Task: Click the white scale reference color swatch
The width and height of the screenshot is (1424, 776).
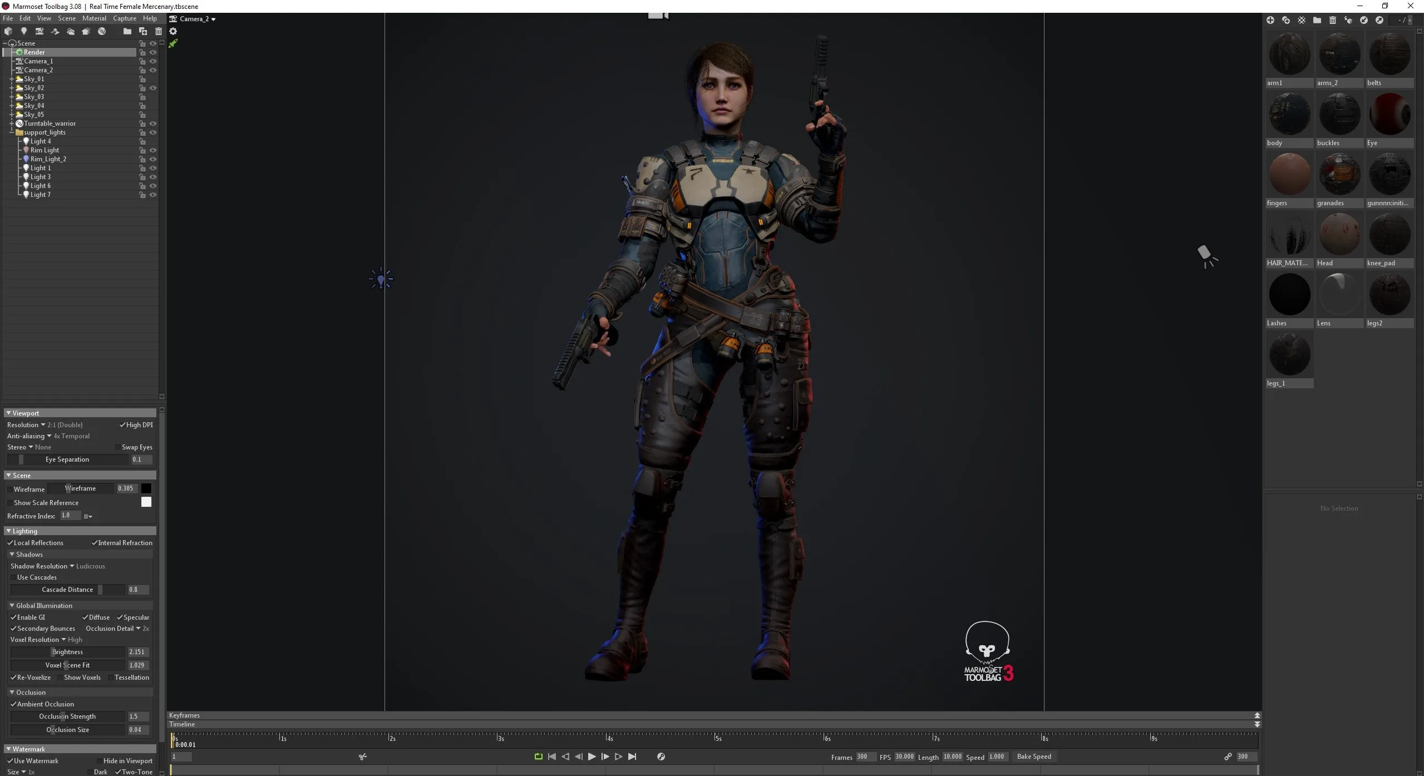Action: [x=146, y=502]
